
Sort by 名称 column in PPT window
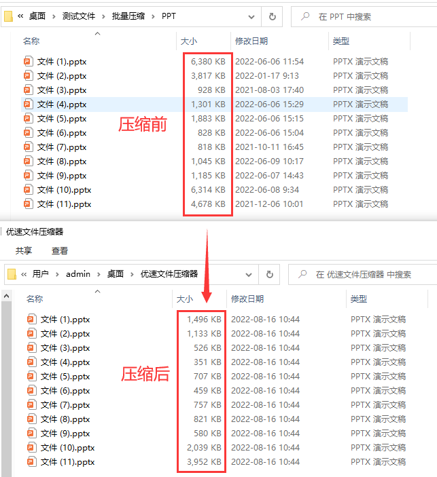pyautogui.click(x=31, y=41)
